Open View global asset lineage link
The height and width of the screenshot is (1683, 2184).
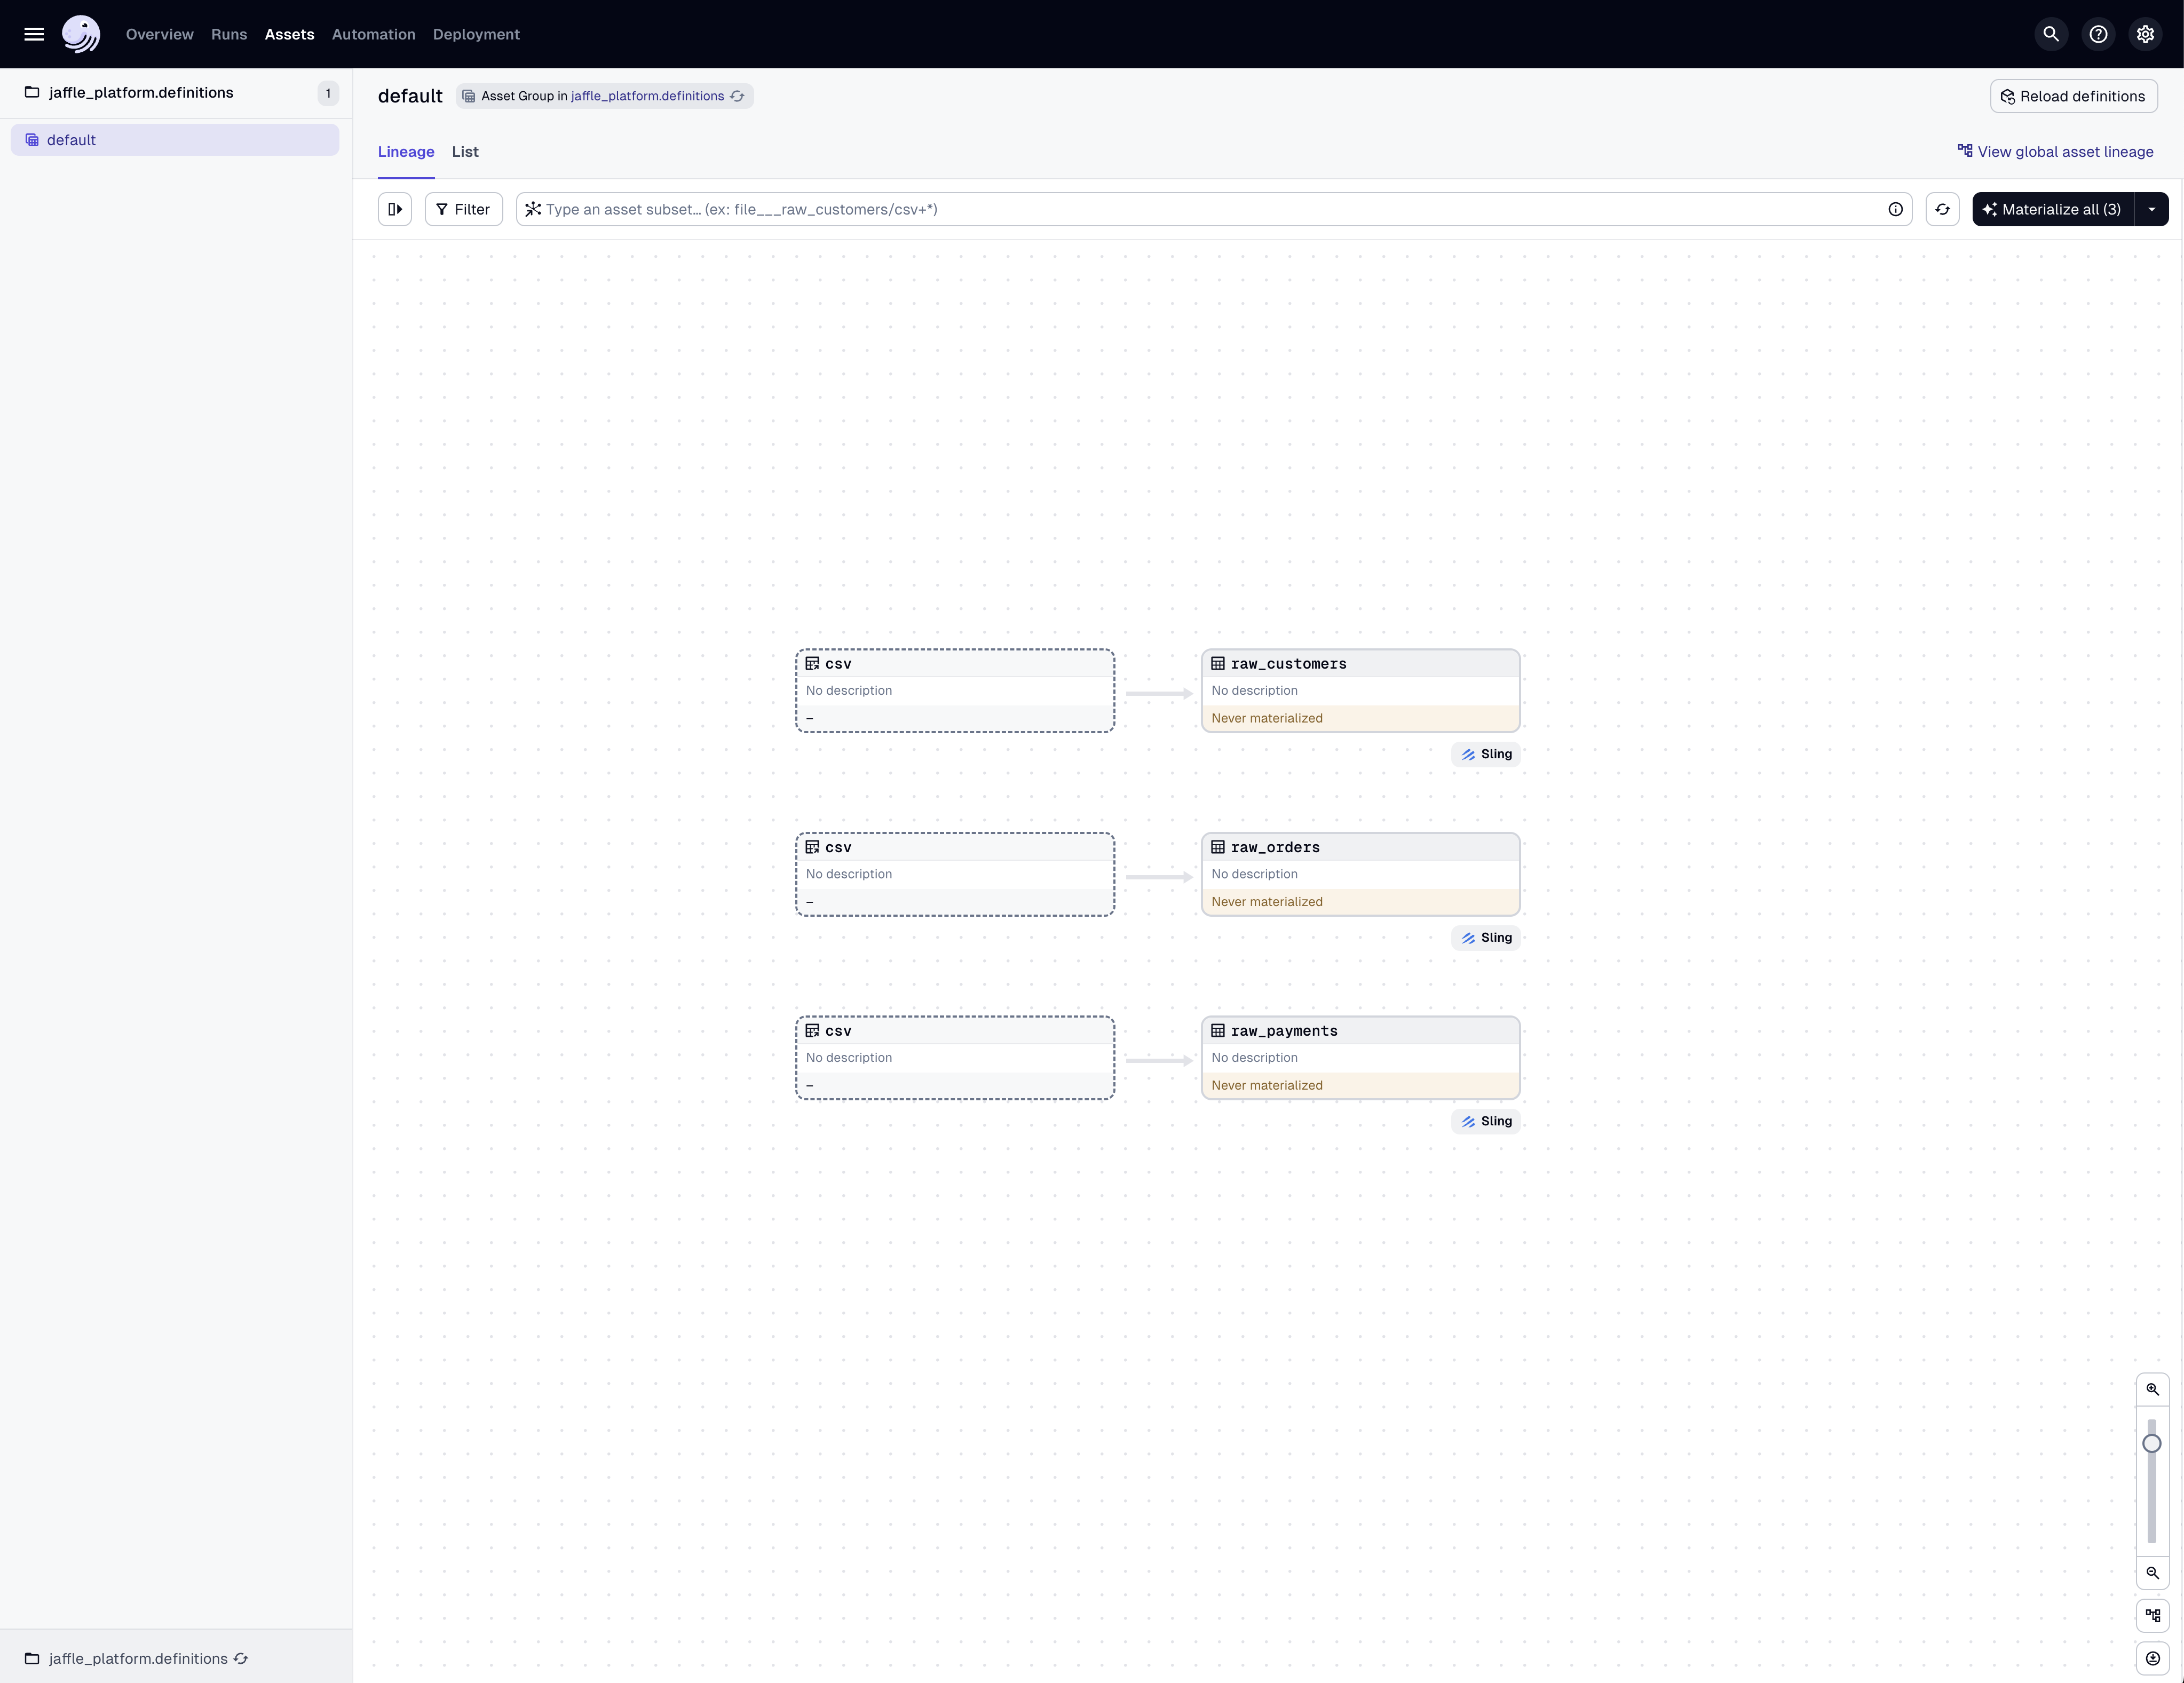click(x=2056, y=152)
